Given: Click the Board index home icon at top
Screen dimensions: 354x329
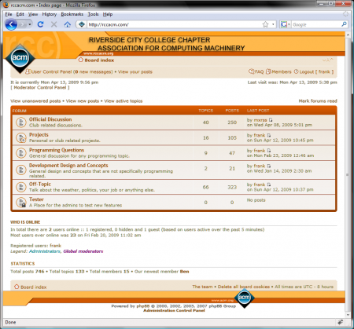Looking at the screenshot, I should (81, 60).
